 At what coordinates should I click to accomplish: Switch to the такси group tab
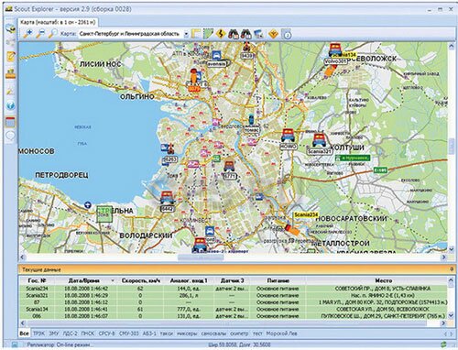pos(167,334)
